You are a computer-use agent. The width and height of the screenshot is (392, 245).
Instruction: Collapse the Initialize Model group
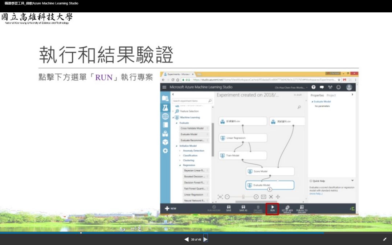point(176,146)
